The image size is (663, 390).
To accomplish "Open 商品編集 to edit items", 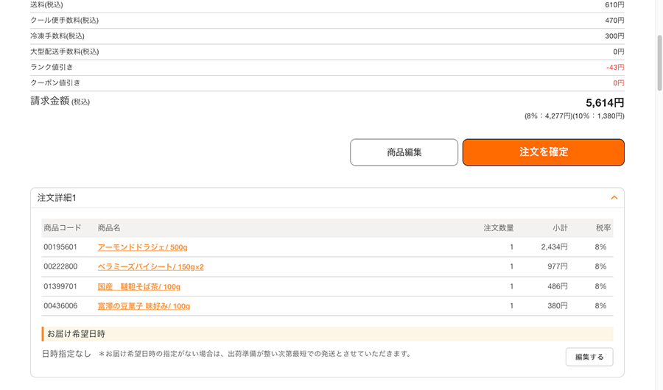I will coord(404,152).
